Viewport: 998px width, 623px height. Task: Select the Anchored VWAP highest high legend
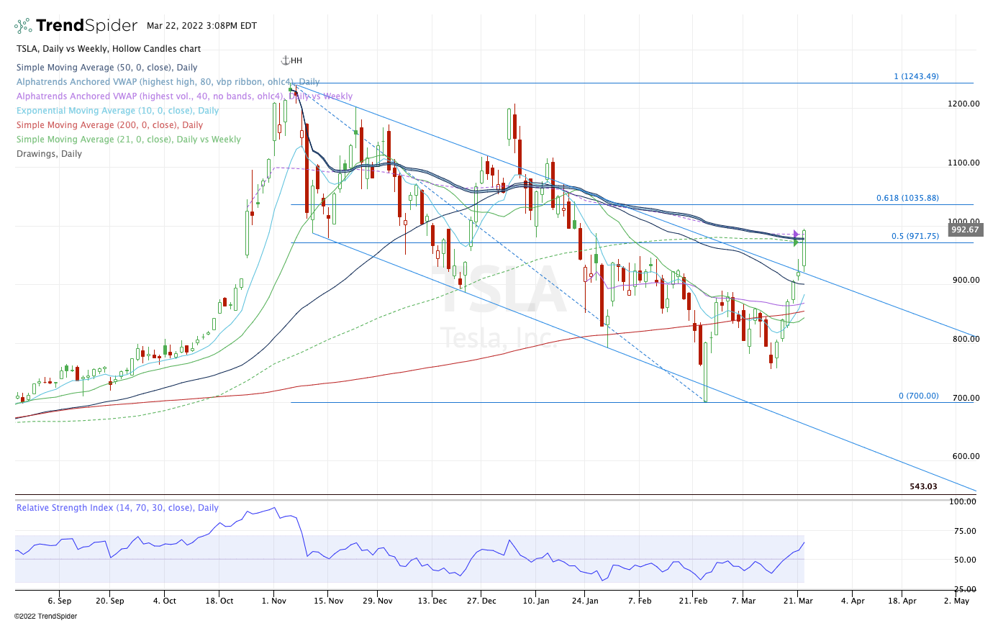[168, 82]
